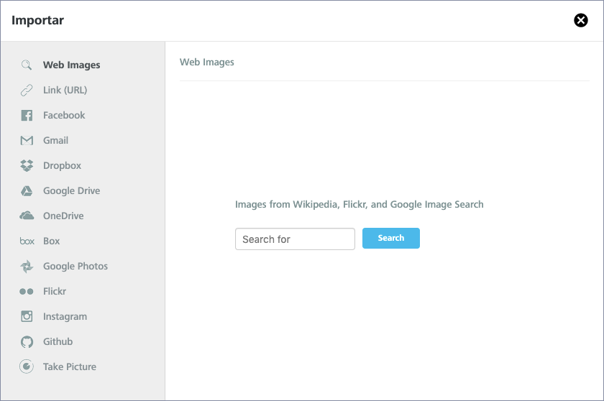The width and height of the screenshot is (604, 401).
Task: Focus the Search for text field
Action: 295,239
